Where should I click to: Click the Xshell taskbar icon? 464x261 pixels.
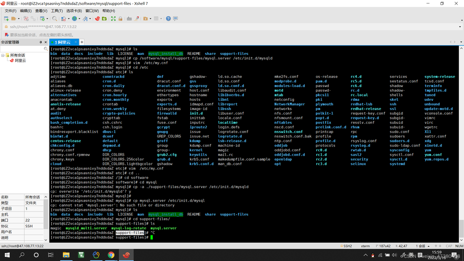[x=126, y=255]
